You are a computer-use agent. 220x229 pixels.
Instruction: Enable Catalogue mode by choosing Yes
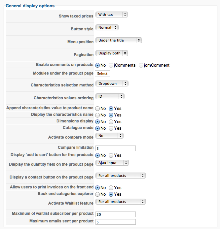click(111, 128)
